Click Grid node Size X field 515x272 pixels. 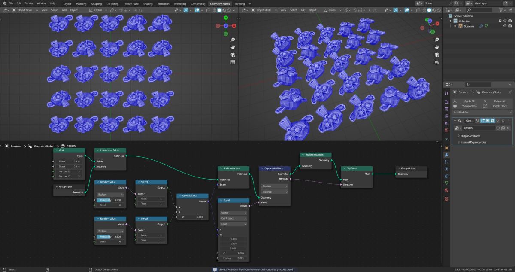[x=70, y=161]
